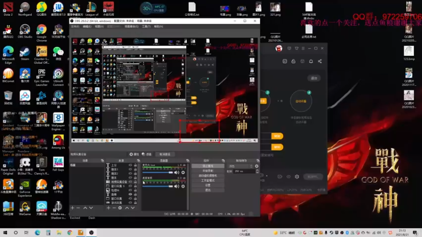Screen dimensions: 422x237
Task: Toggle lock on 窗口采集 5 source
Action: (x=136, y=186)
